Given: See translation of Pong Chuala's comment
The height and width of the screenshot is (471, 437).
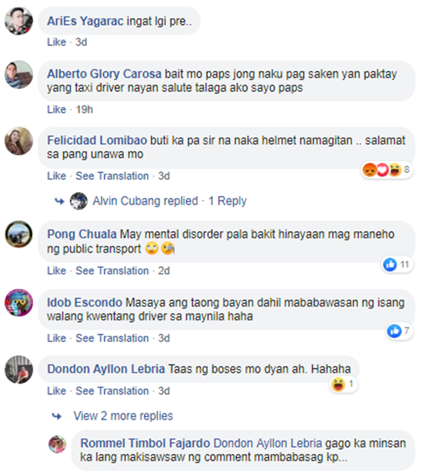Looking at the screenshot, I should pos(112,271).
